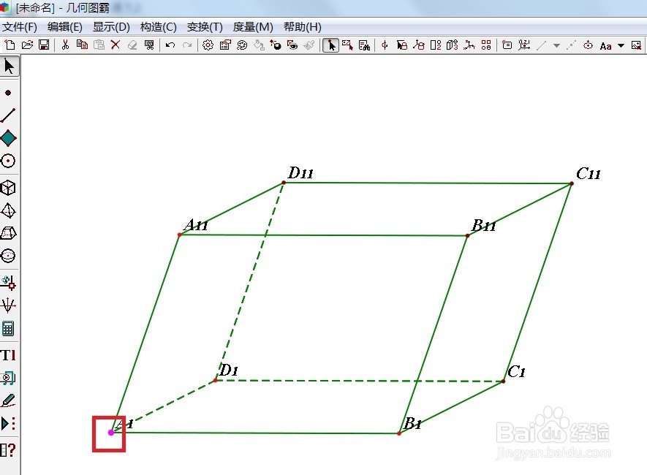Select the Sphere tool
647x475 pixels.
pyautogui.click(x=8, y=256)
